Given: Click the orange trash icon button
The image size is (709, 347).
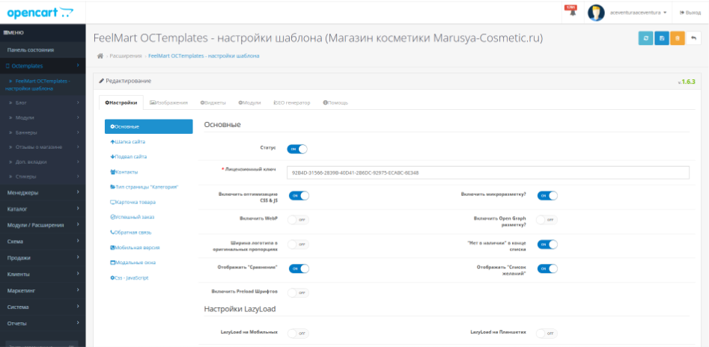Looking at the screenshot, I should pos(678,38).
